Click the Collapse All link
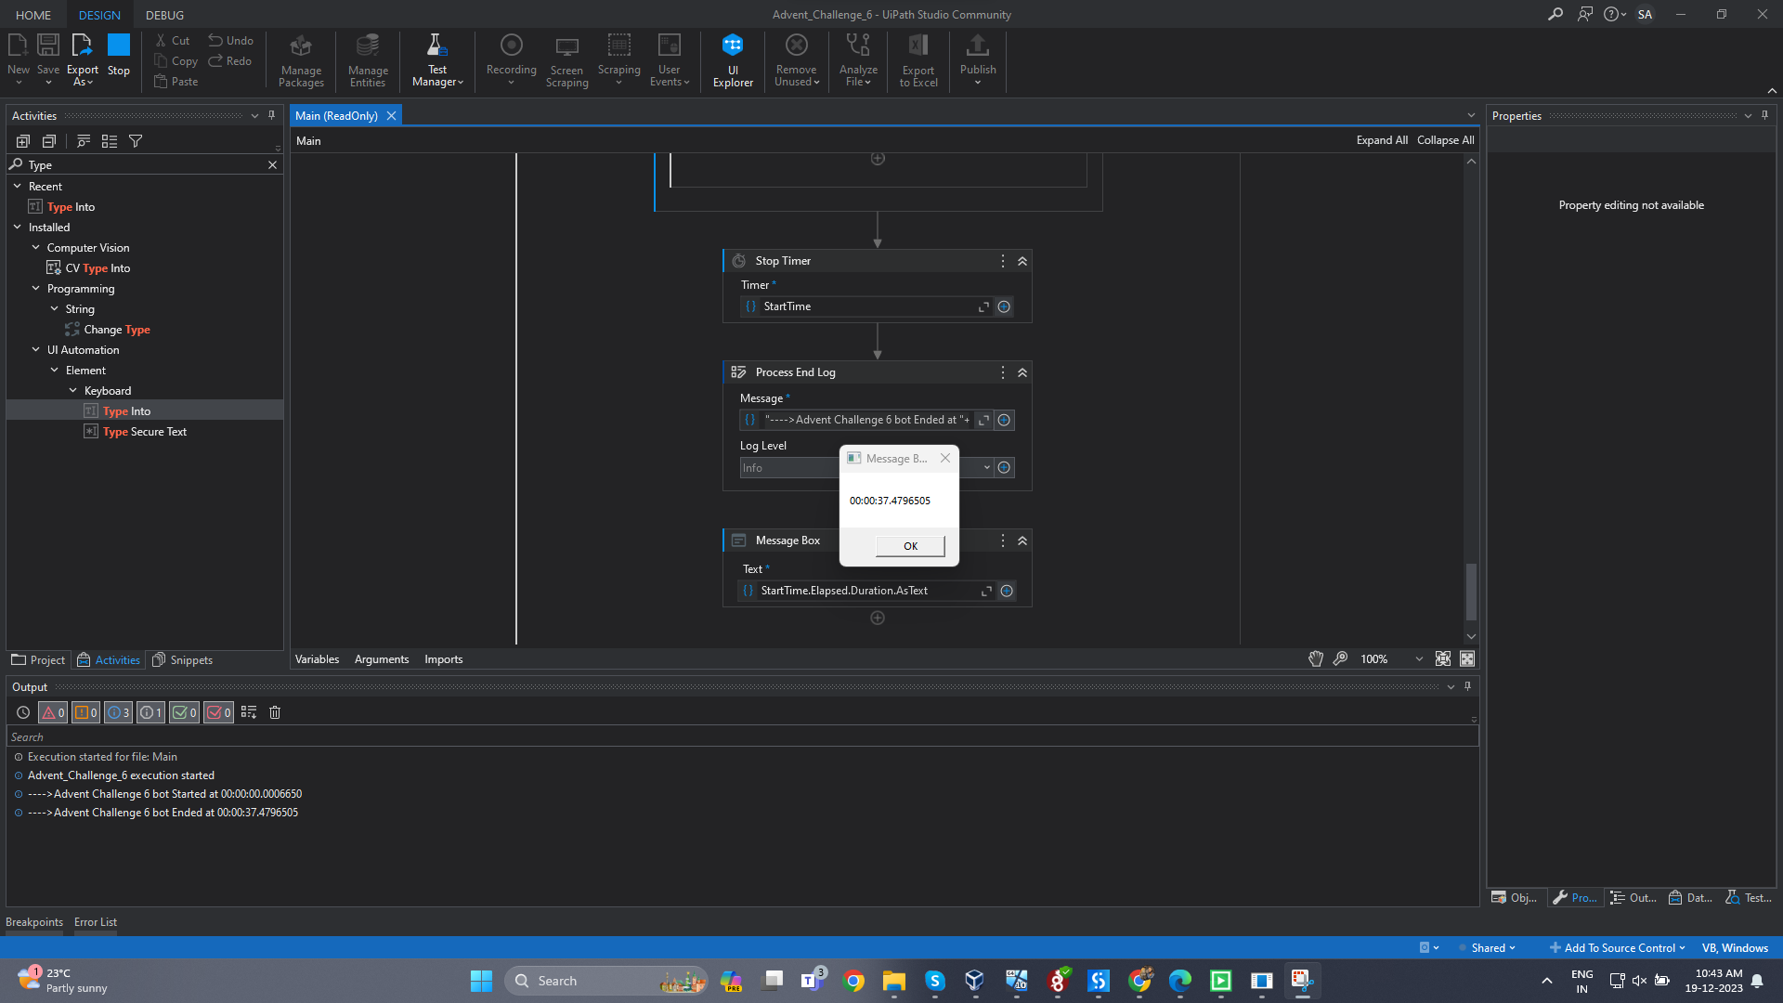 (1445, 140)
